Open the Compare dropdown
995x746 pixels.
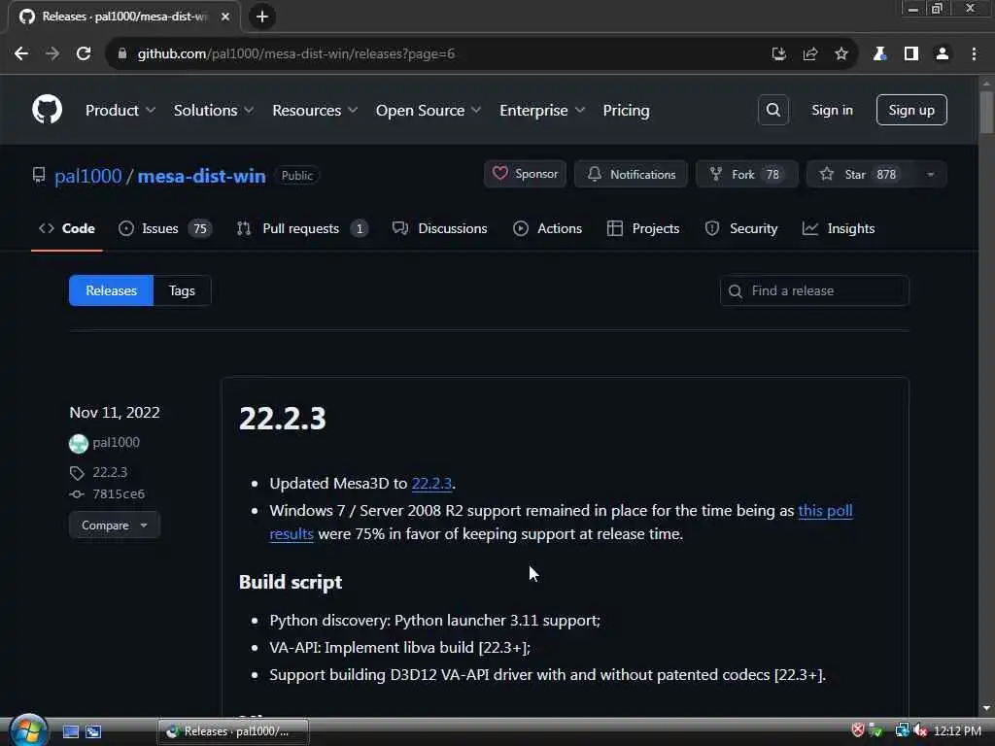pyautogui.click(x=115, y=526)
